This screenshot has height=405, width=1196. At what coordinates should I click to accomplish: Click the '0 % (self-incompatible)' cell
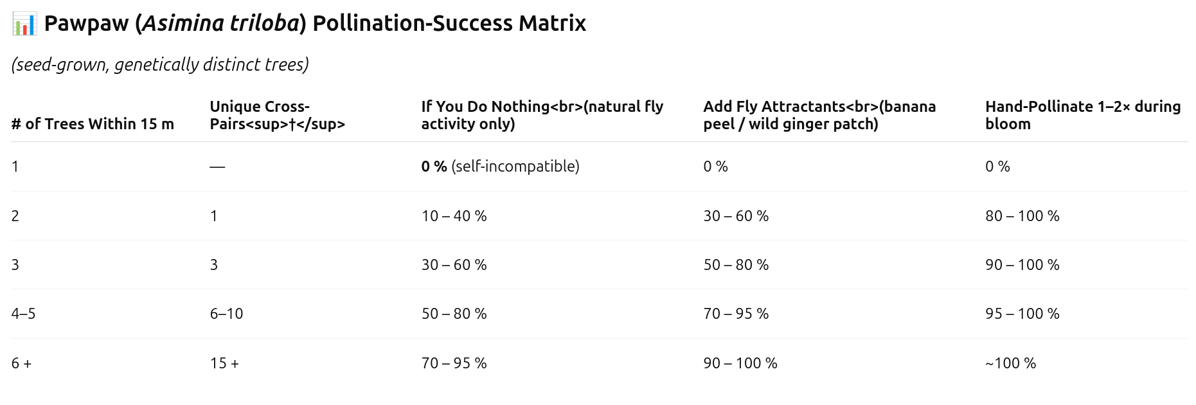[500, 166]
